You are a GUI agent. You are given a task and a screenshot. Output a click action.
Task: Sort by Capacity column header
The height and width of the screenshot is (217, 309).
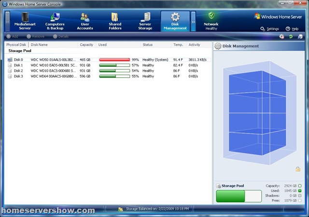86,45
